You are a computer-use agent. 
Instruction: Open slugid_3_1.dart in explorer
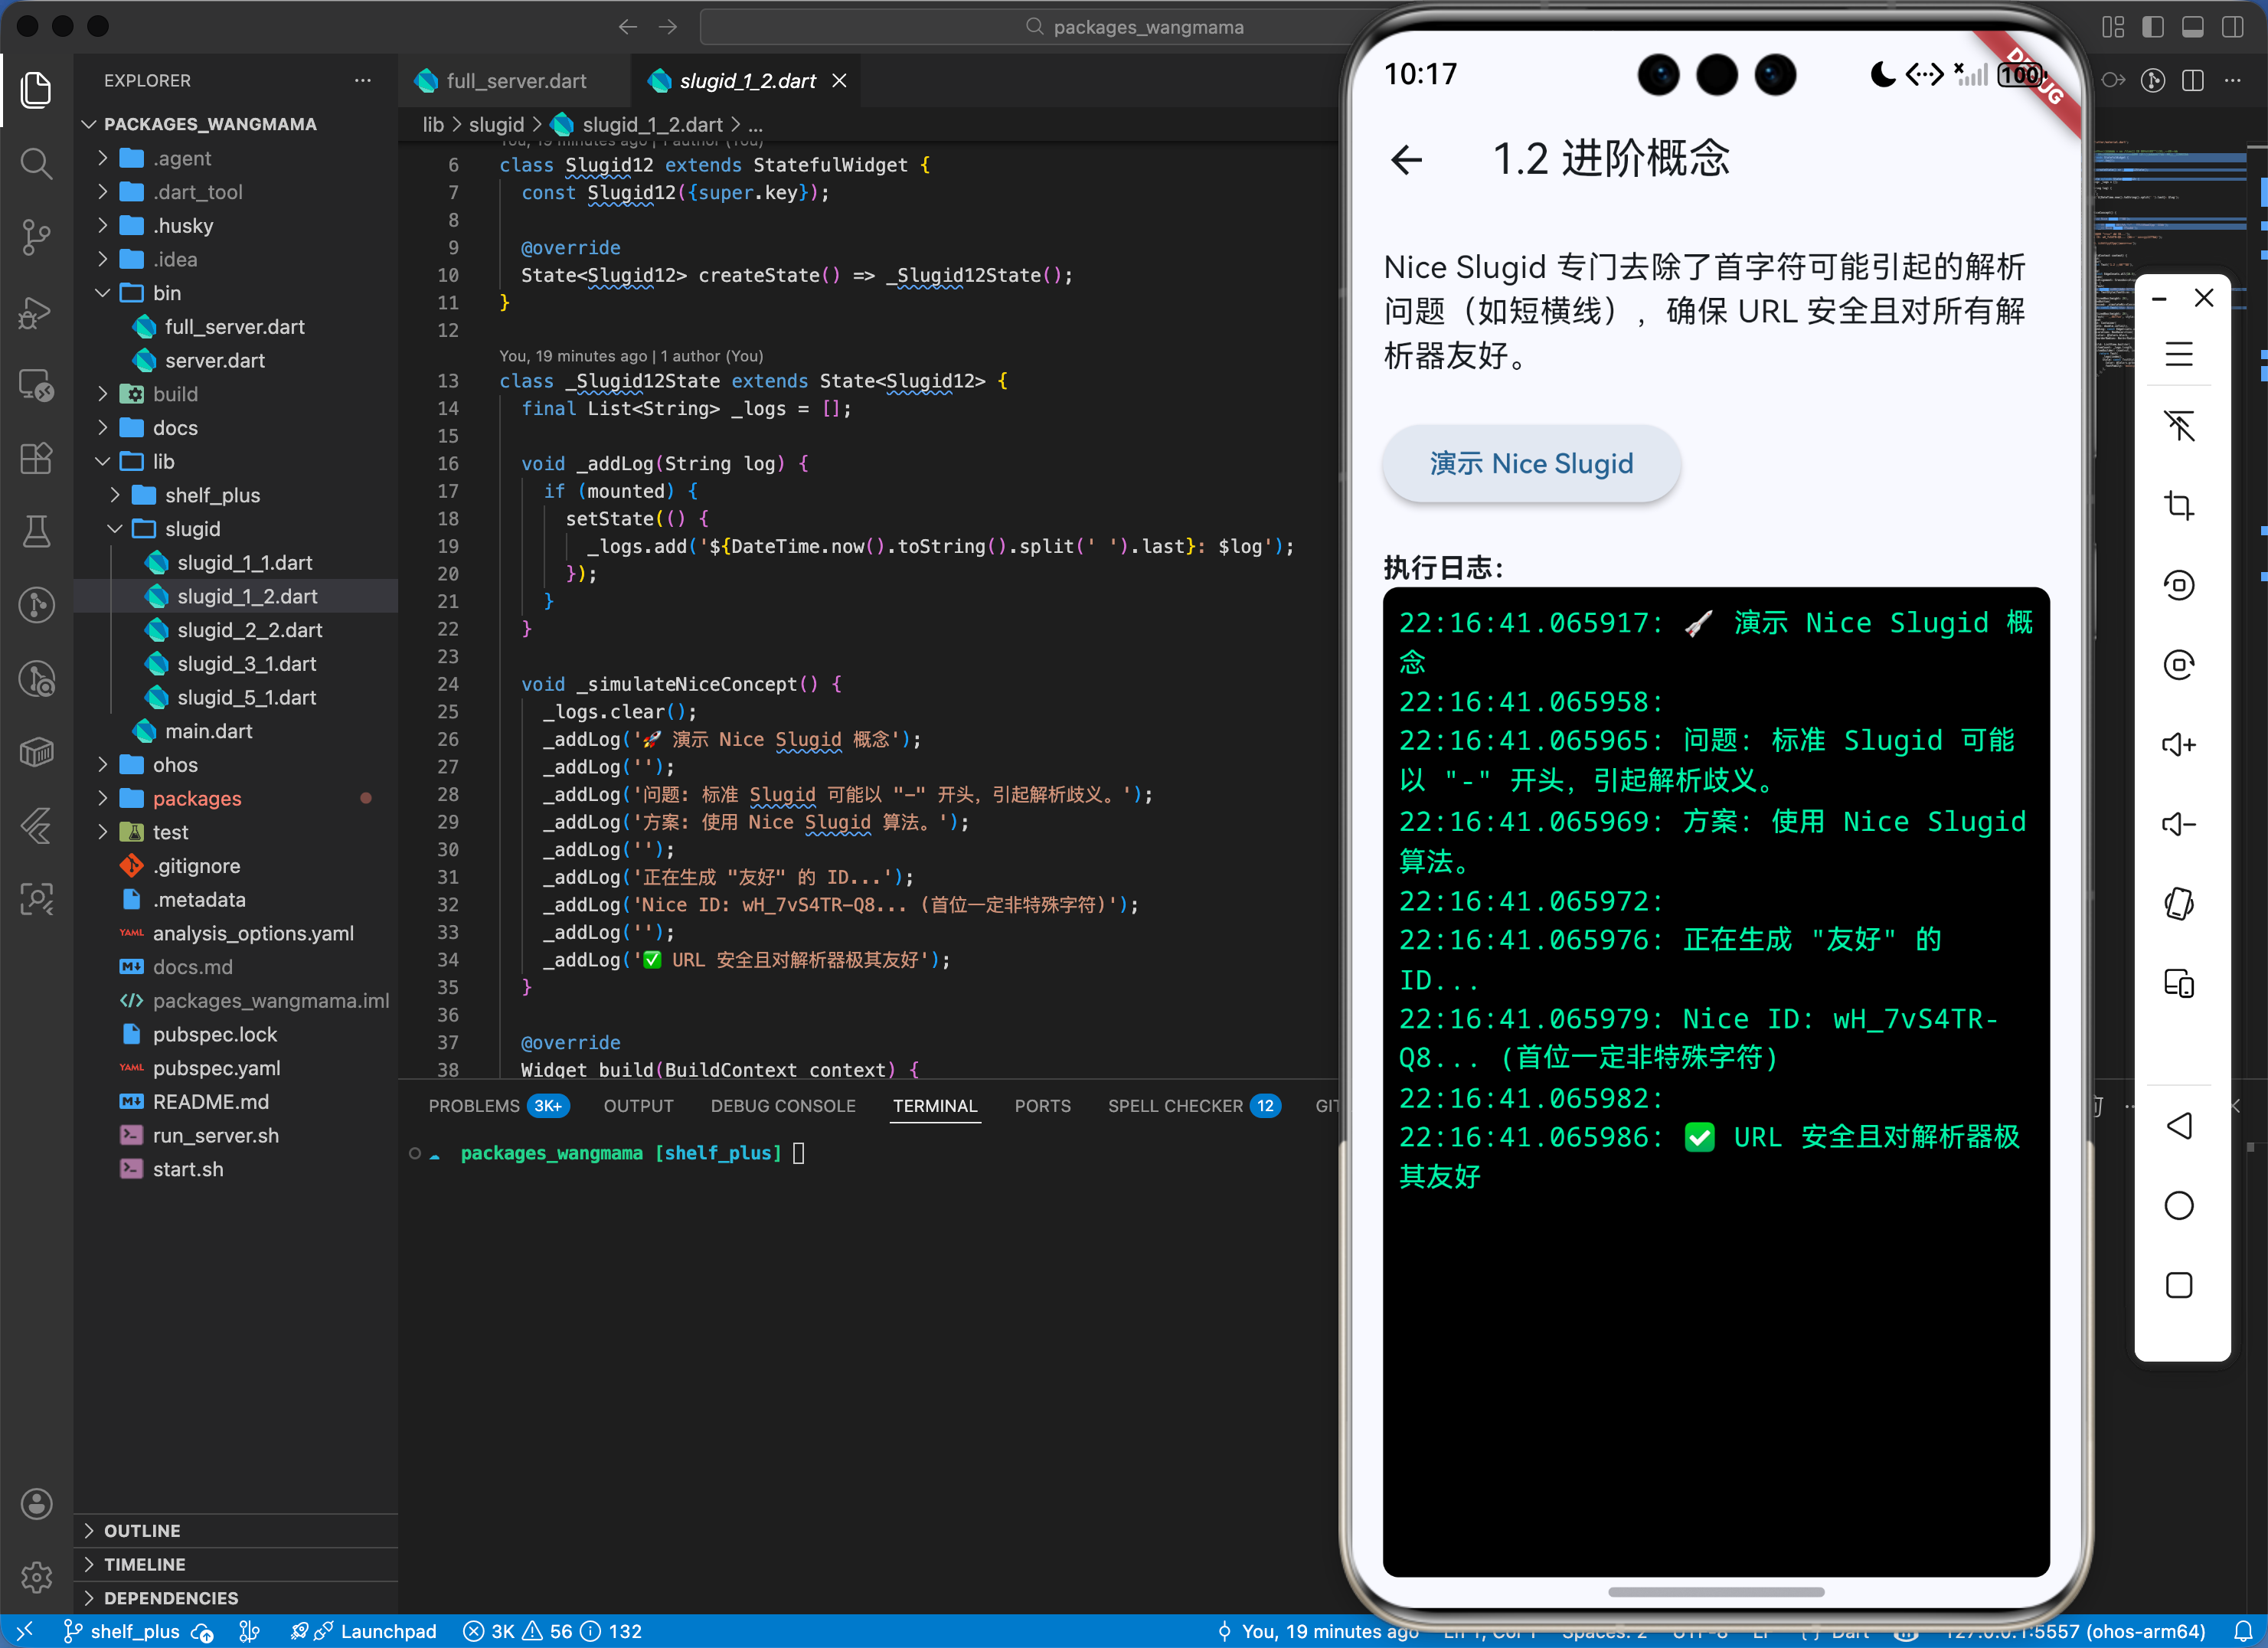pyautogui.click(x=246, y=664)
